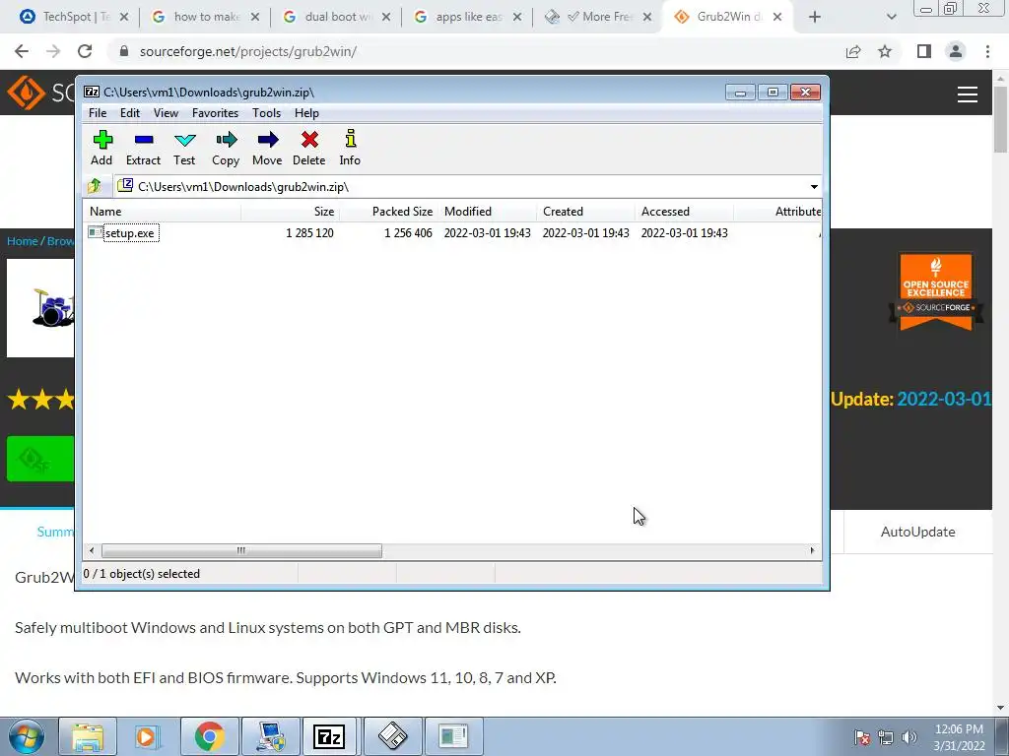Bookmark this page with the star icon

(x=885, y=51)
